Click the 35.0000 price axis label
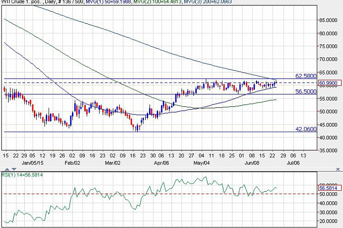This screenshot has width=343, height=228. 328,150
